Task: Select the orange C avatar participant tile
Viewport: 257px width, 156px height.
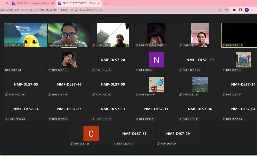Action: pos(91,133)
